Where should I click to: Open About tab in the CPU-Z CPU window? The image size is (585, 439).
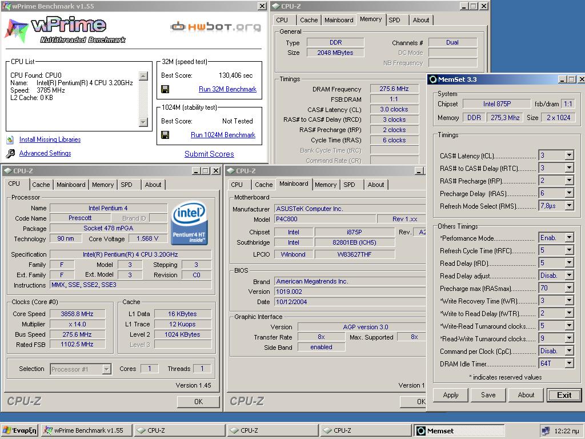click(153, 185)
